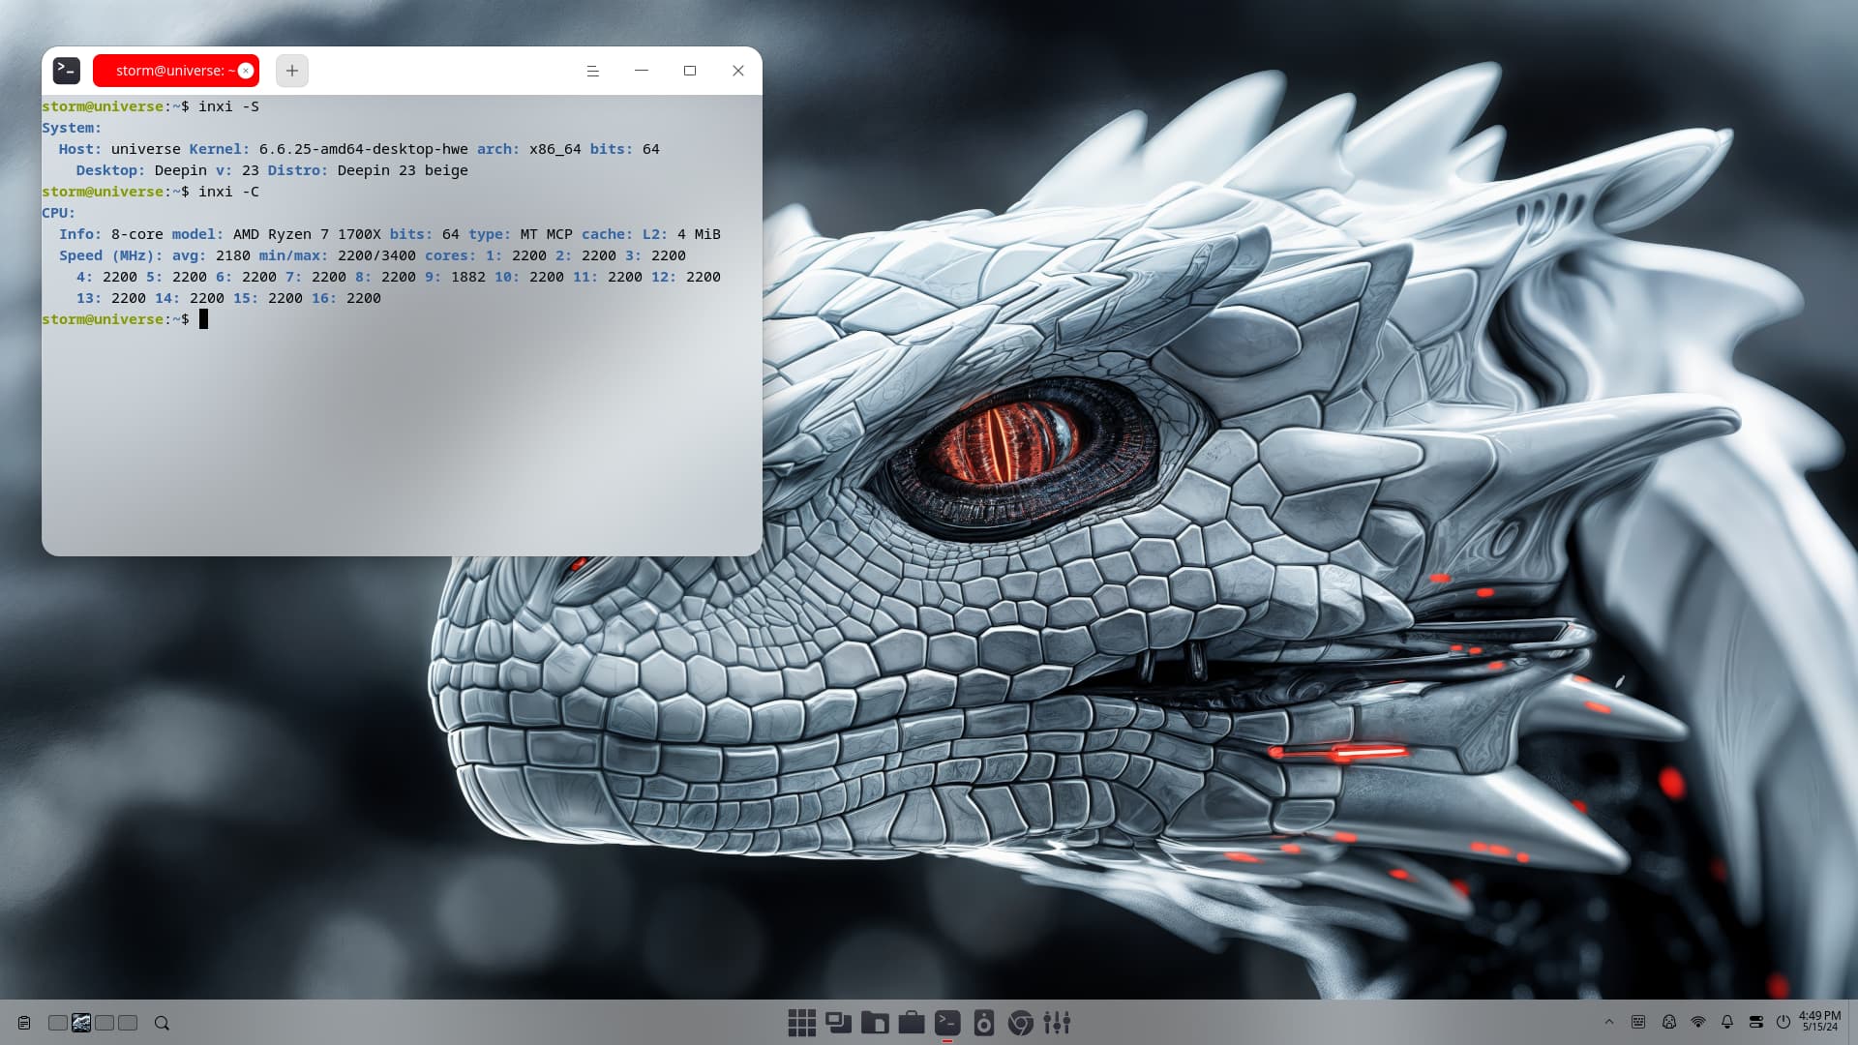Click the show desktop strip at the dock's end
The height and width of the screenshot is (1045, 1858).
click(1852, 1023)
